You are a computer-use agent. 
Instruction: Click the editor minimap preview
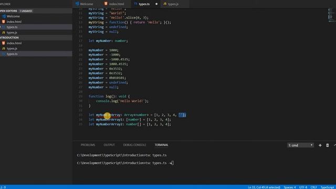click(x=331, y=15)
